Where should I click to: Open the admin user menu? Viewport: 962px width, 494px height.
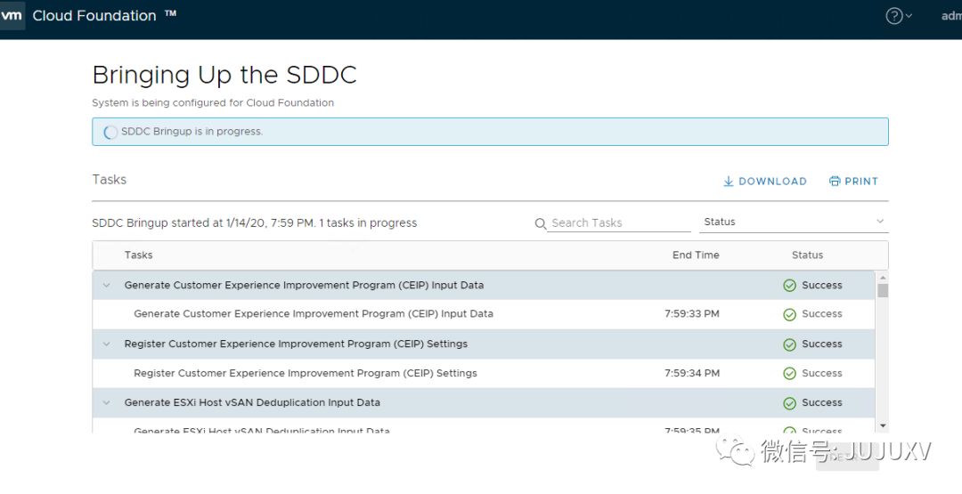[951, 16]
